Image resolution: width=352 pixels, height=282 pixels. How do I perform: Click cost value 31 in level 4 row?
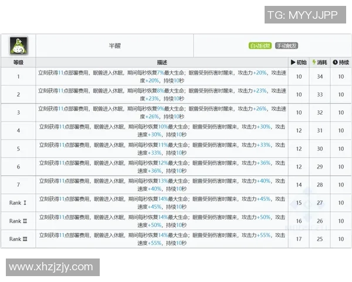coord(320,130)
